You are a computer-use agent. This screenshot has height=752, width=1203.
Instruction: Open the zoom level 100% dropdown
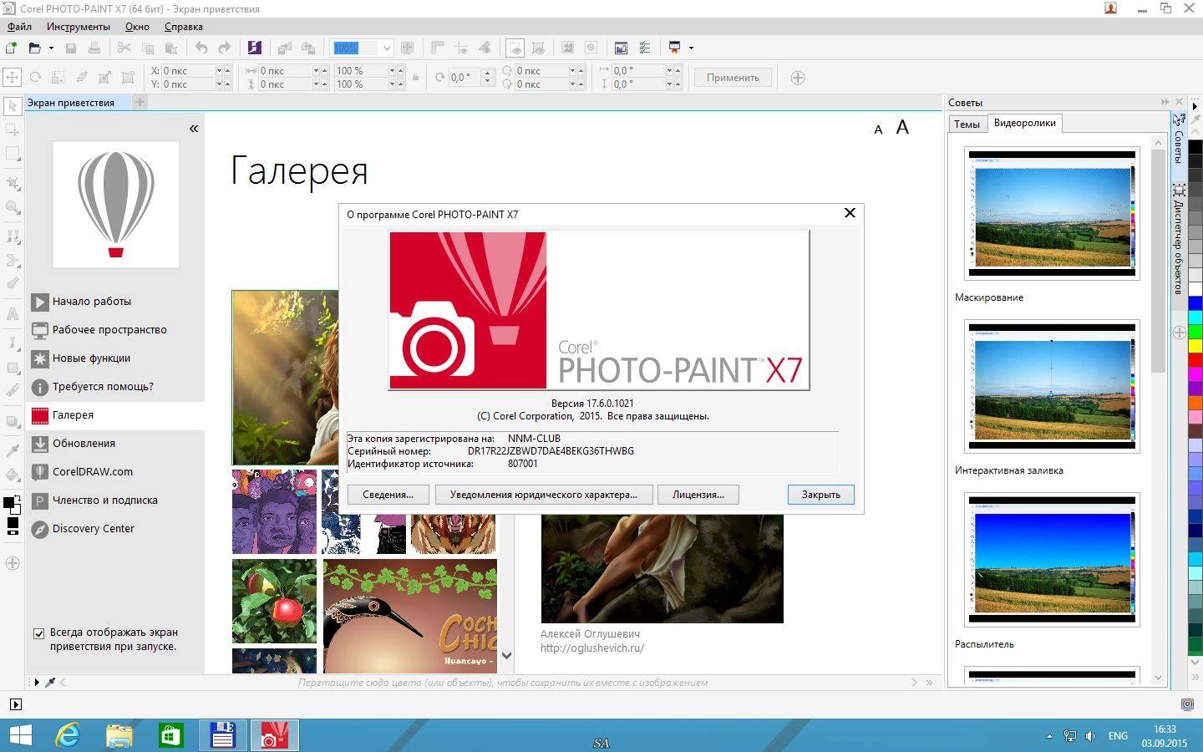387,48
